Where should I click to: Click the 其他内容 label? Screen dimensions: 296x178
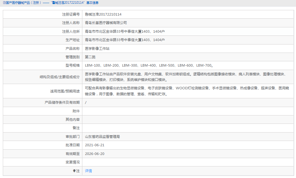point(72,119)
